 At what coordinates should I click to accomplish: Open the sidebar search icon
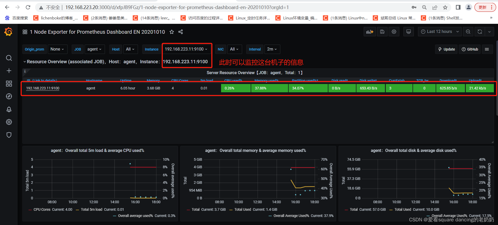(x=9, y=58)
